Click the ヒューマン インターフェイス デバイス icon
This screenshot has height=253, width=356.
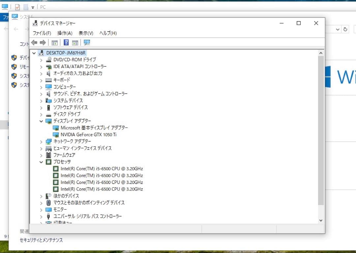[x=48, y=149]
